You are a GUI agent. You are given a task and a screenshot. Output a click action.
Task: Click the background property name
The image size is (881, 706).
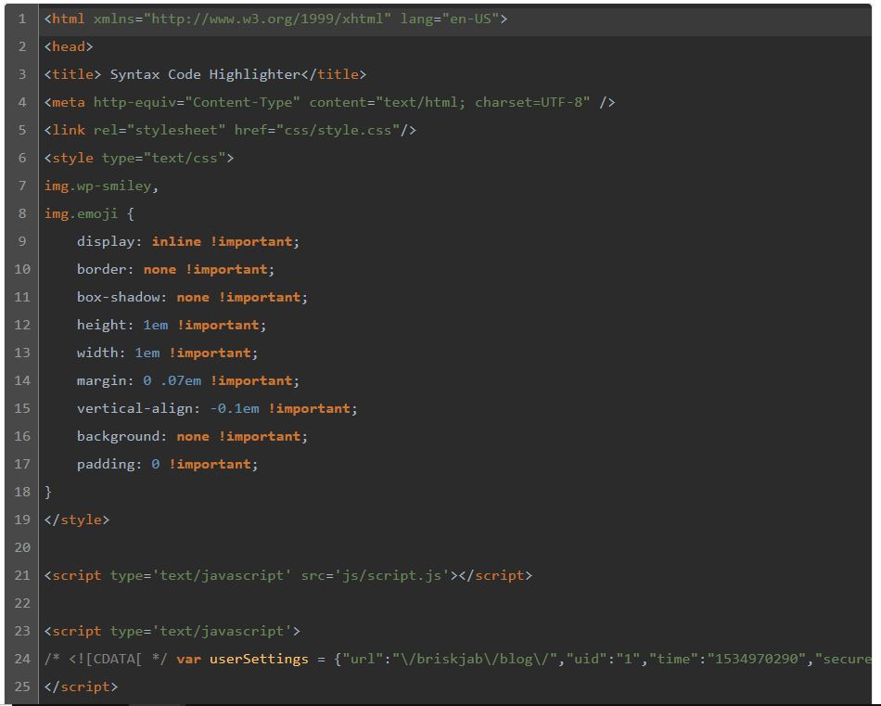pos(118,436)
